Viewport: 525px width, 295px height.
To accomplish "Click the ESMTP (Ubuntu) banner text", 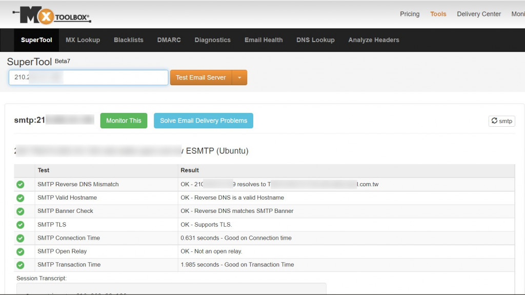I will 217,151.
